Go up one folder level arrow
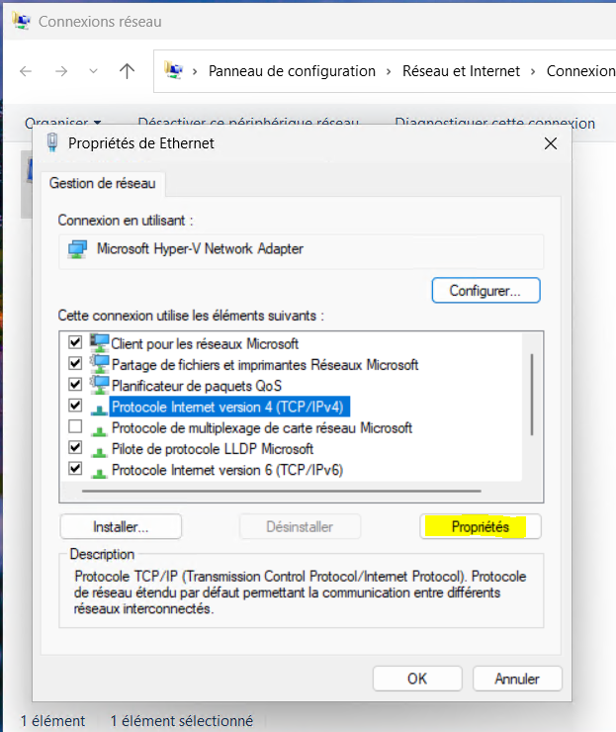 pos(127,71)
